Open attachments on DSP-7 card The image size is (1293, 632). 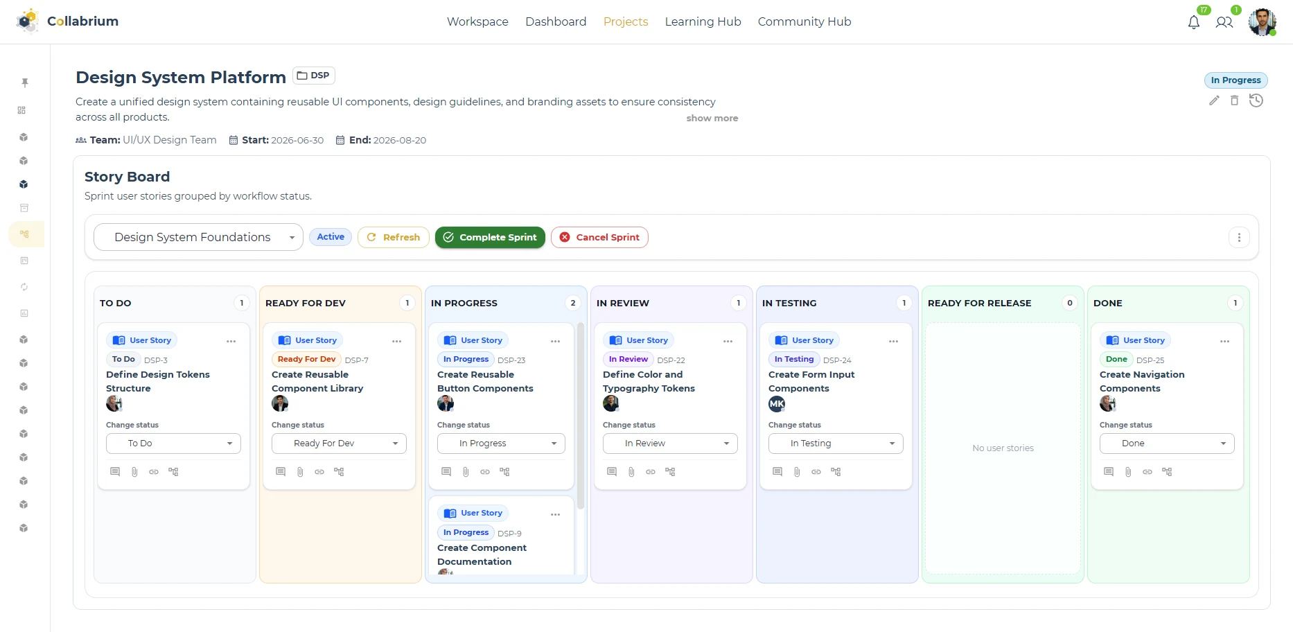(x=300, y=472)
